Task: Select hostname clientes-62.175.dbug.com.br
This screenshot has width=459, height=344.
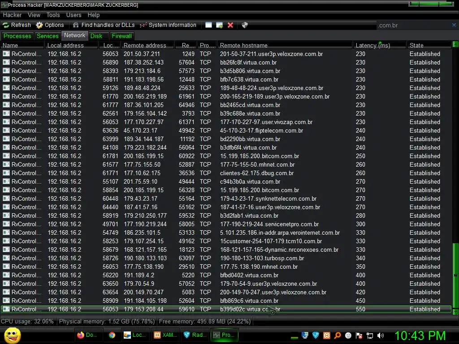Action: tap(257, 173)
